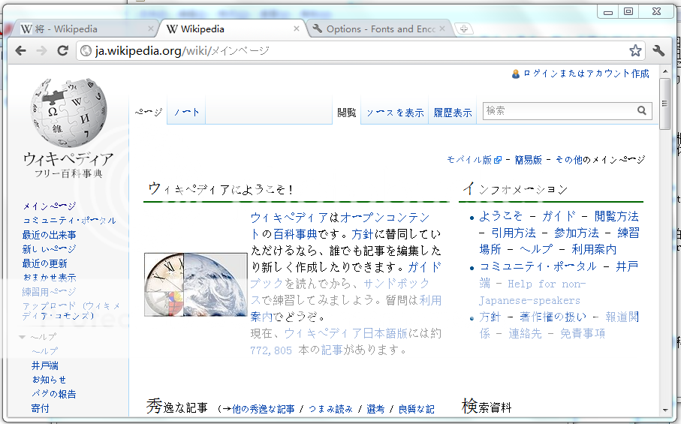Viewport: 681px width, 424px height.
Task: Open the ウィキペディア日本語版 link
Action: [x=345, y=333]
